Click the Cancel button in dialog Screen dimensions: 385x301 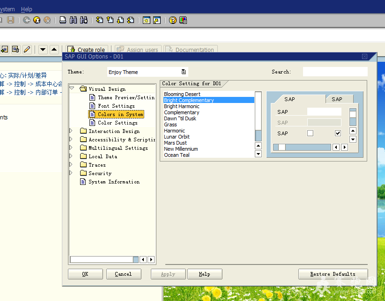pos(124,274)
